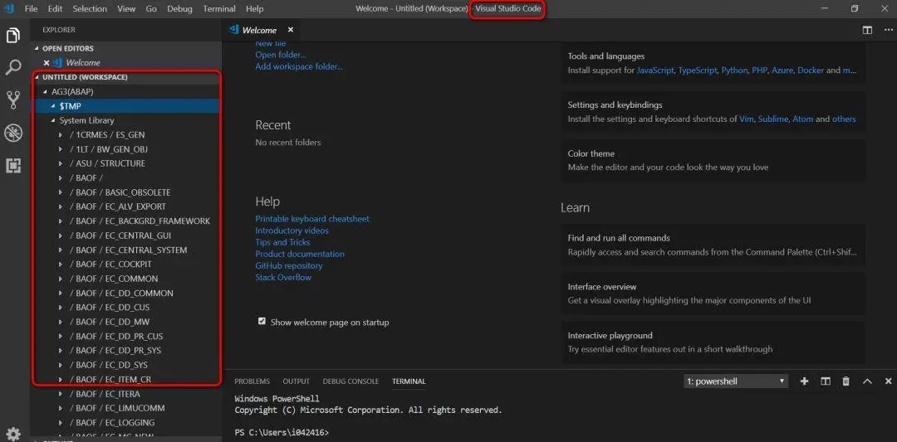Close the terminal panel
The image size is (897, 442).
[888, 381]
